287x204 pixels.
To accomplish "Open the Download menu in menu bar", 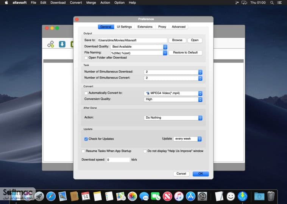I will coord(58,3).
